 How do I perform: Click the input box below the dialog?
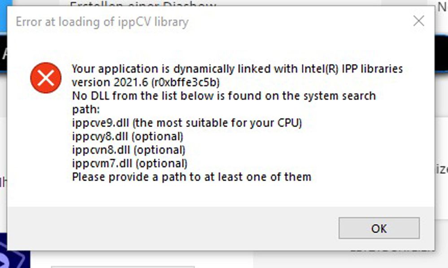(x=123, y=266)
